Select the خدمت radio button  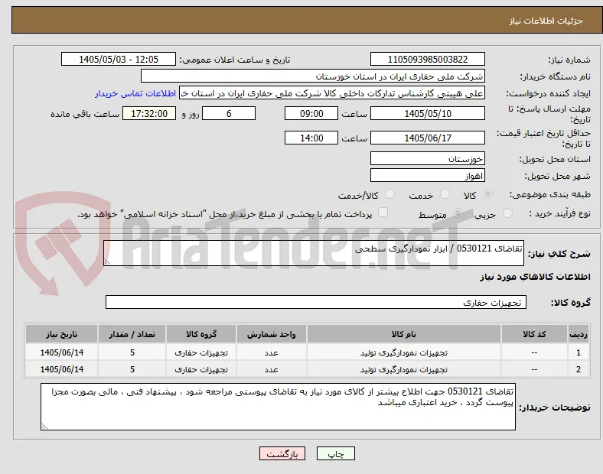click(445, 194)
